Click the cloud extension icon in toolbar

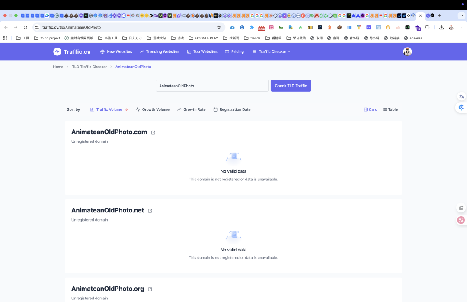coord(232,27)
